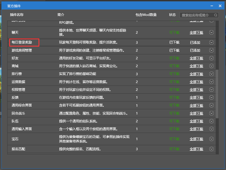Expand the 排行榜 plugin details
226x170 pixels.
coord(211,74)
